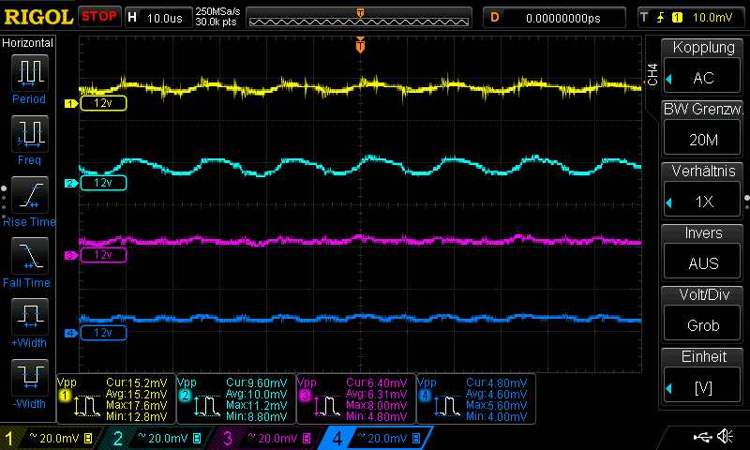The width and height of the screenshot is (750, 450).
Task: Click the STOP run status button
Action: click(x=99, y=17)
